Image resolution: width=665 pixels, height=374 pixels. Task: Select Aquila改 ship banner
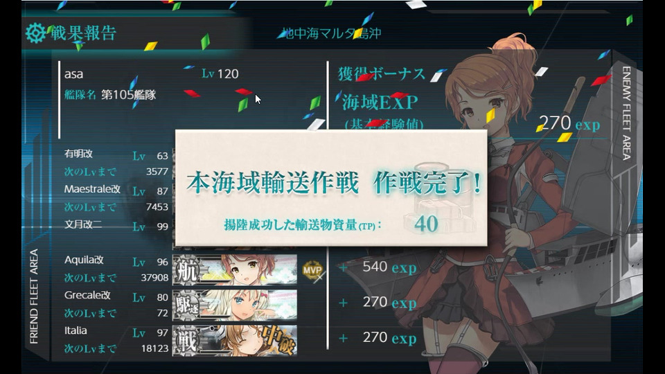point(235,269)
